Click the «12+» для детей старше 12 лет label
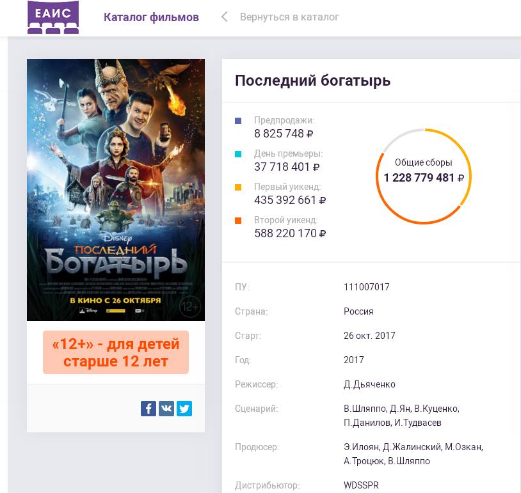521x493 pixels. tap(116, 352)
